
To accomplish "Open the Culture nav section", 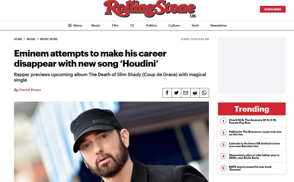I will pos(174,25).
